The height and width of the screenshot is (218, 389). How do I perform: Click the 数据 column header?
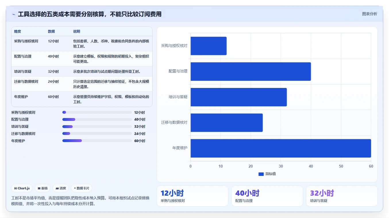pos(51,32)
